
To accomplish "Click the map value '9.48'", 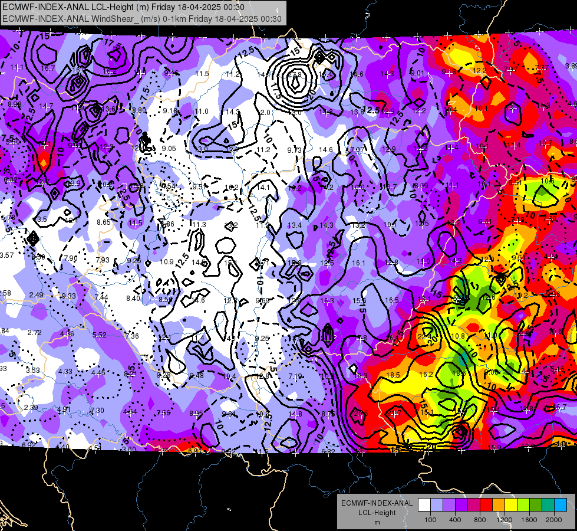I will [x=196, y=376].
